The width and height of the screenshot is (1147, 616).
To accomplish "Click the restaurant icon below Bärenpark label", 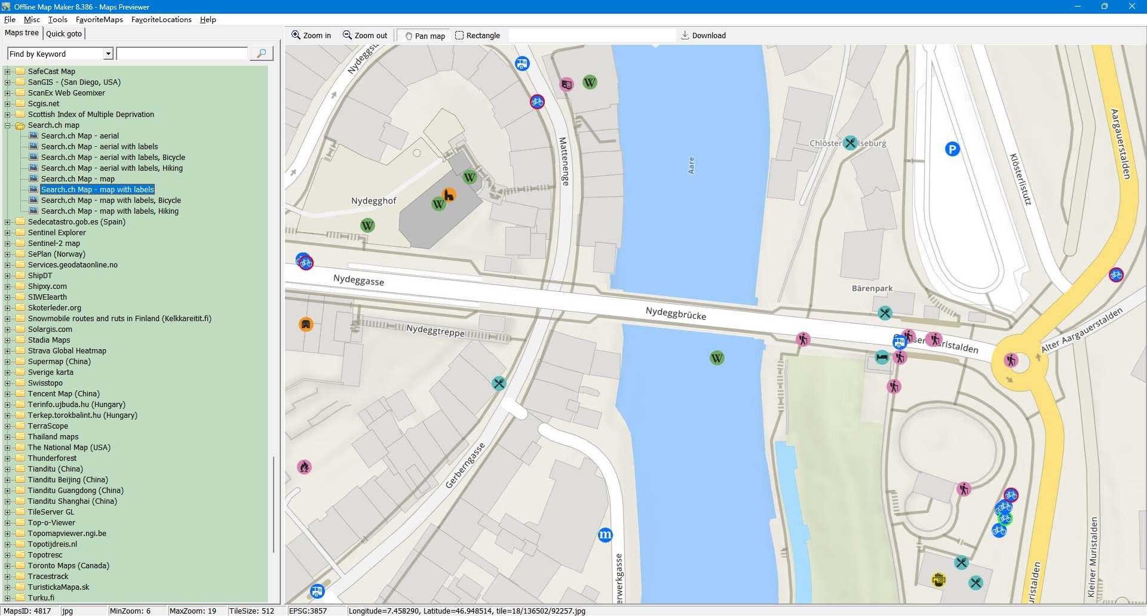I will (885, 313).
